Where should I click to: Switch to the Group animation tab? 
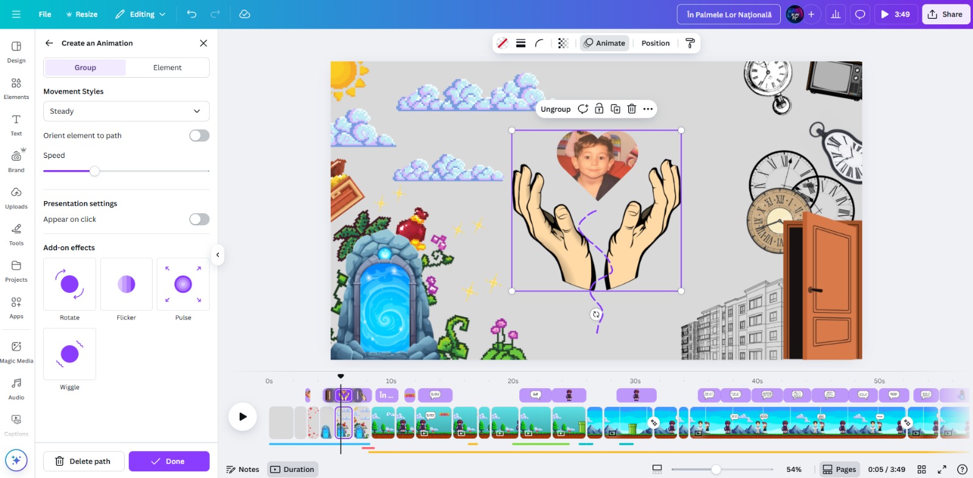coord(85,67)
